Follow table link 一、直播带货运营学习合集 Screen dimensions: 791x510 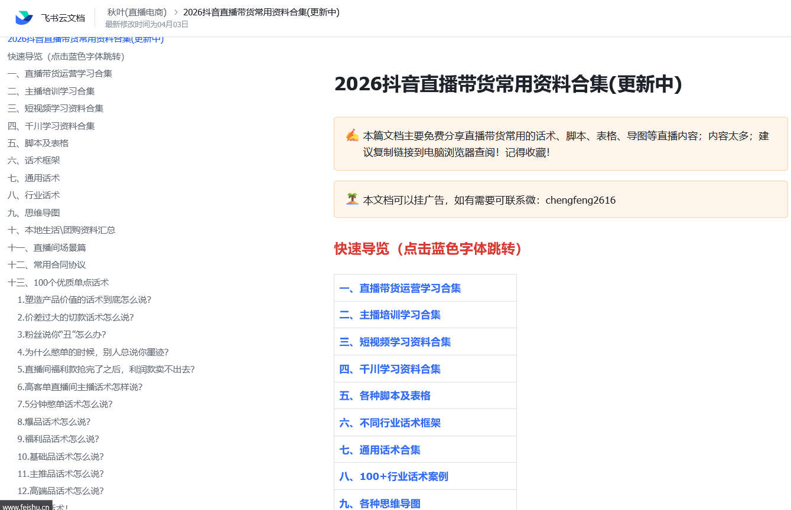[400, 288]
